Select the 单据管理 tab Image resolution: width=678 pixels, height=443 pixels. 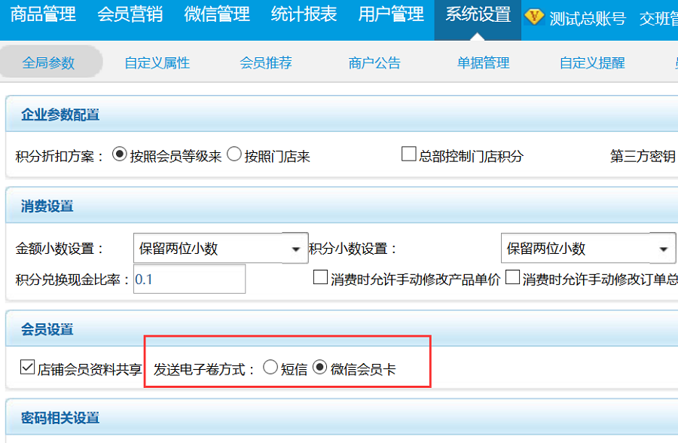(483, 63)
